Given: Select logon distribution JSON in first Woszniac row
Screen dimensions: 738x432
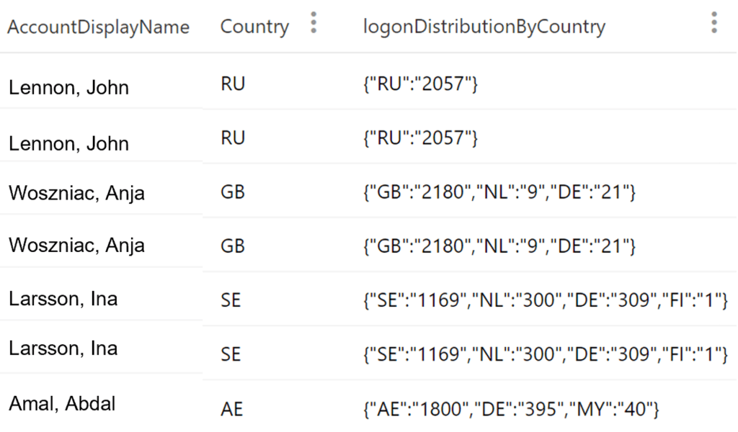Looking at the screenshot, I should tap(499, 192).
